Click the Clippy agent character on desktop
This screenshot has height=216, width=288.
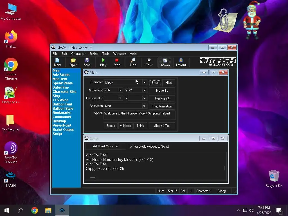[x=225, y=21]
